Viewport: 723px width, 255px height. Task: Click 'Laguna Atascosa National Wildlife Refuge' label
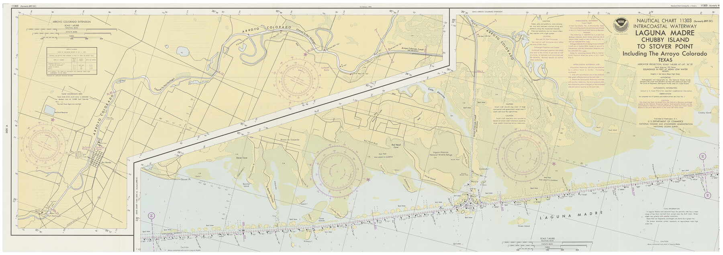pyautogui.click(x=442, y=153)
